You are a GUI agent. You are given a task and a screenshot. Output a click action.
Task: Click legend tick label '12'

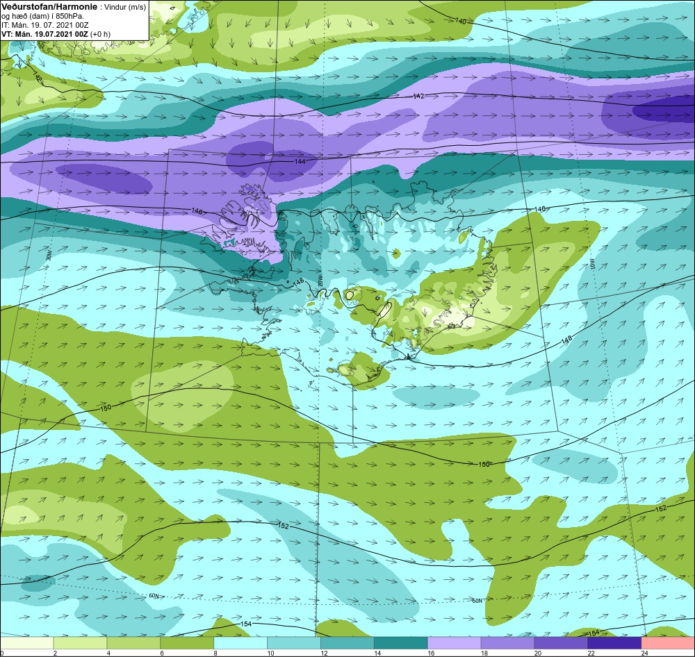pyautogui.click(x=324, y=653)
